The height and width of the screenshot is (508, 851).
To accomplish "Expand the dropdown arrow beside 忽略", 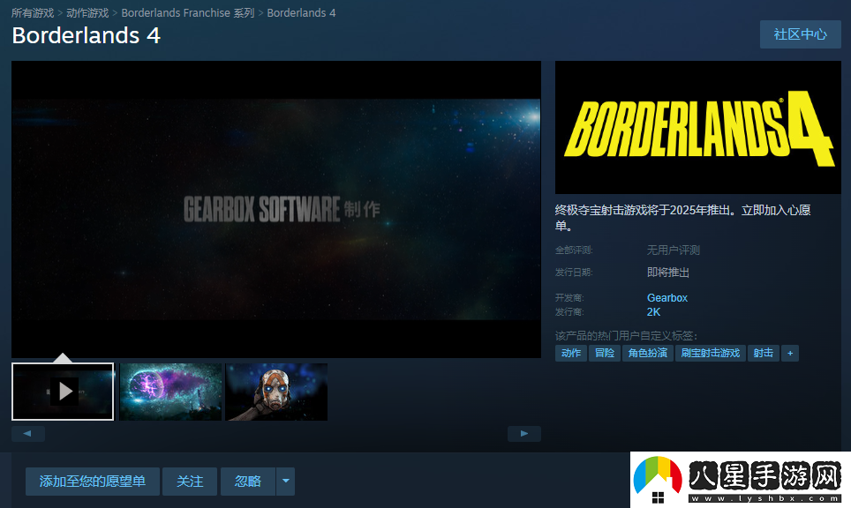I will (285, 482).
